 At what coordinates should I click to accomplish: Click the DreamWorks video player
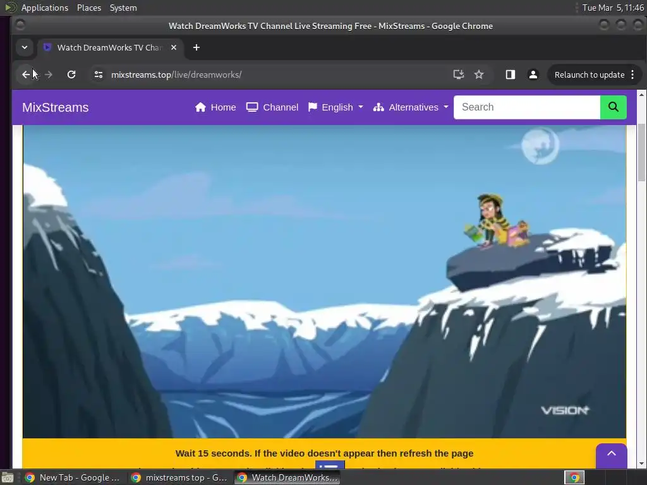(324, 281)
